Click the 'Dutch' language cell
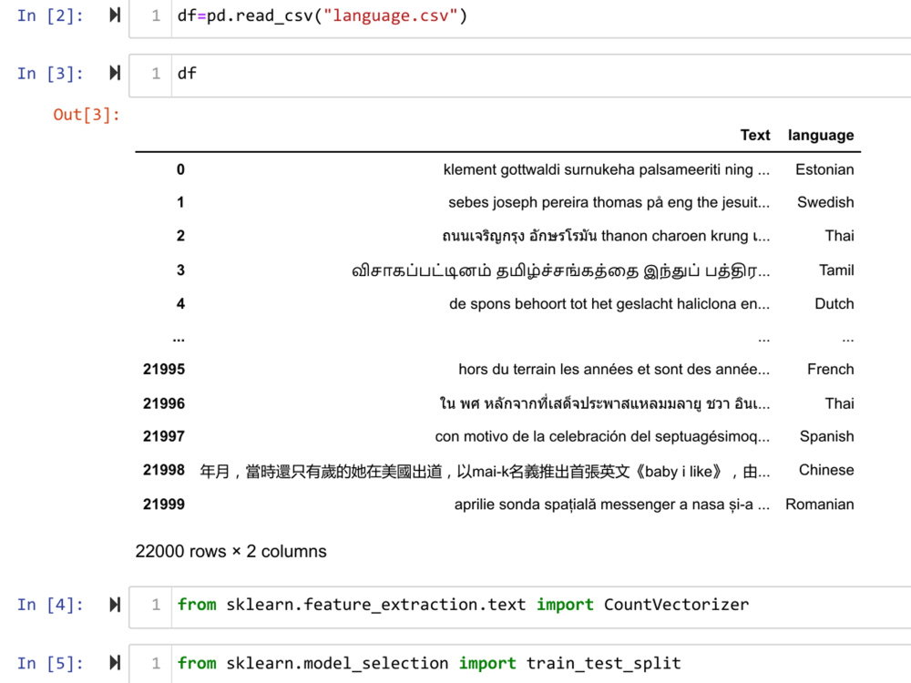Viewport: 911px width, 683px height. pos(834,304)
